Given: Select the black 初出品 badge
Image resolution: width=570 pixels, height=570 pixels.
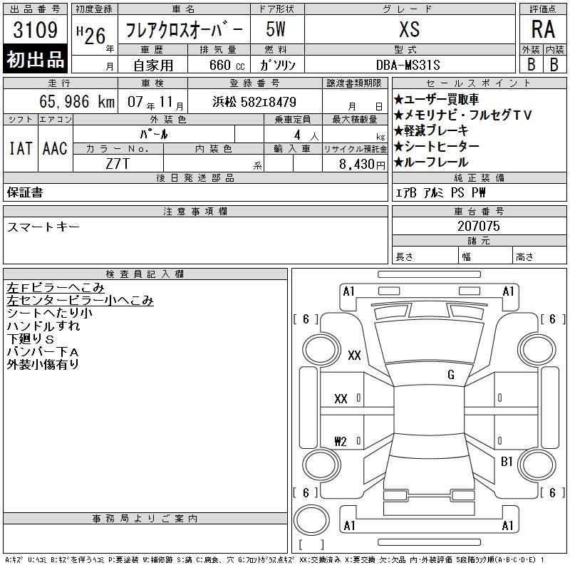Looking at the screenshot, I should click(x=35, y=59).
